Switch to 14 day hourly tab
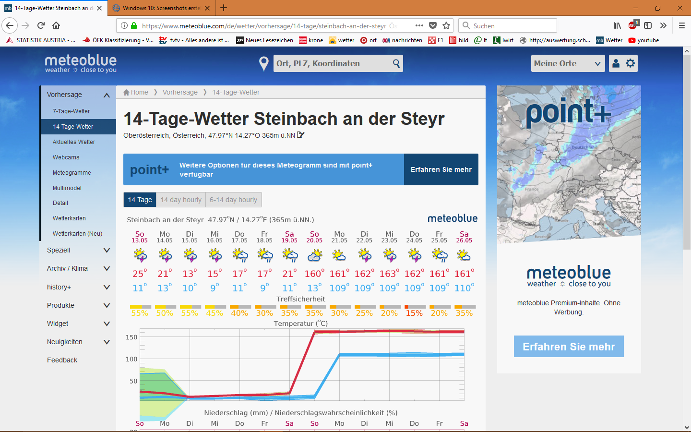The image size is (691, 432). click(181, 200)
